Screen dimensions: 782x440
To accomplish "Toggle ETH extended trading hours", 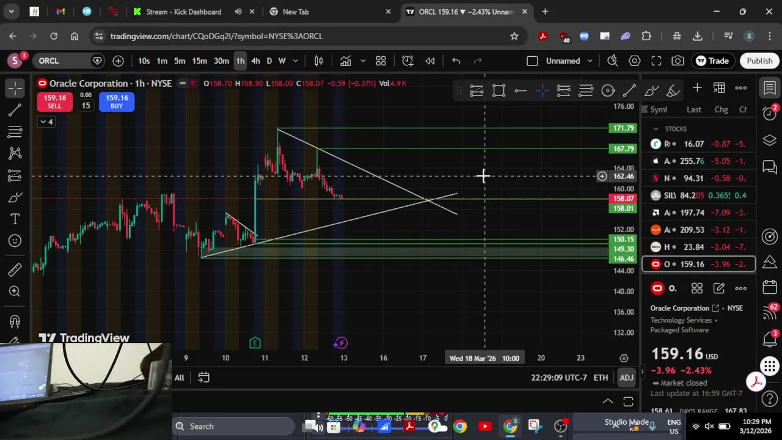I will [x=601, y=378].
